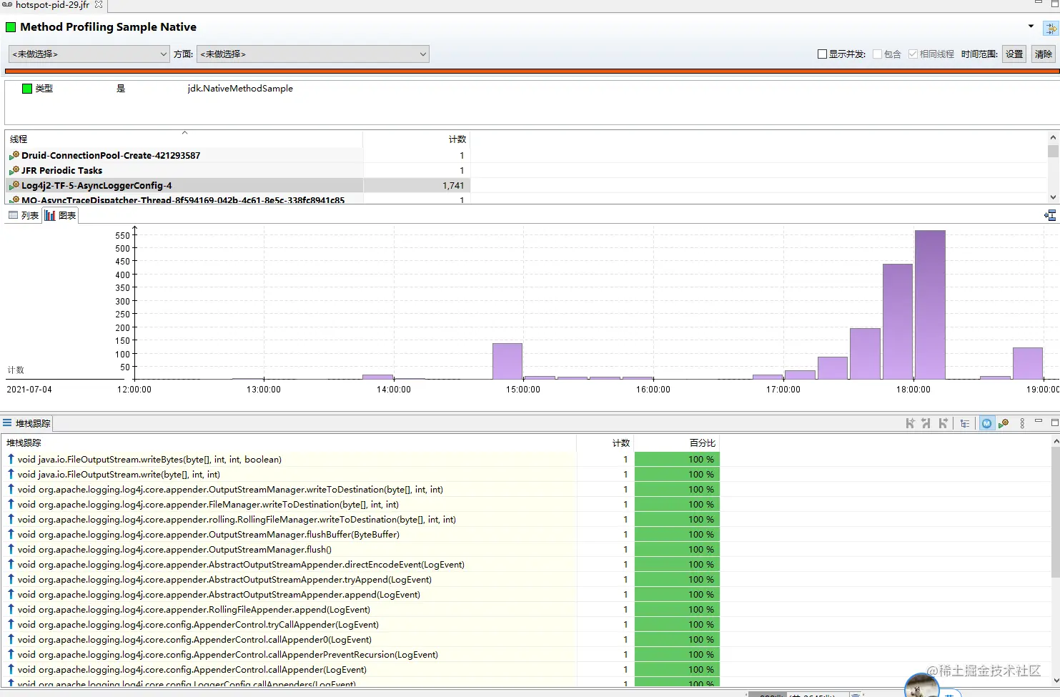Select OutputStreamManager.flush() frame
1060x697 pixels.
pyautogui.click(x=361, y=549)
